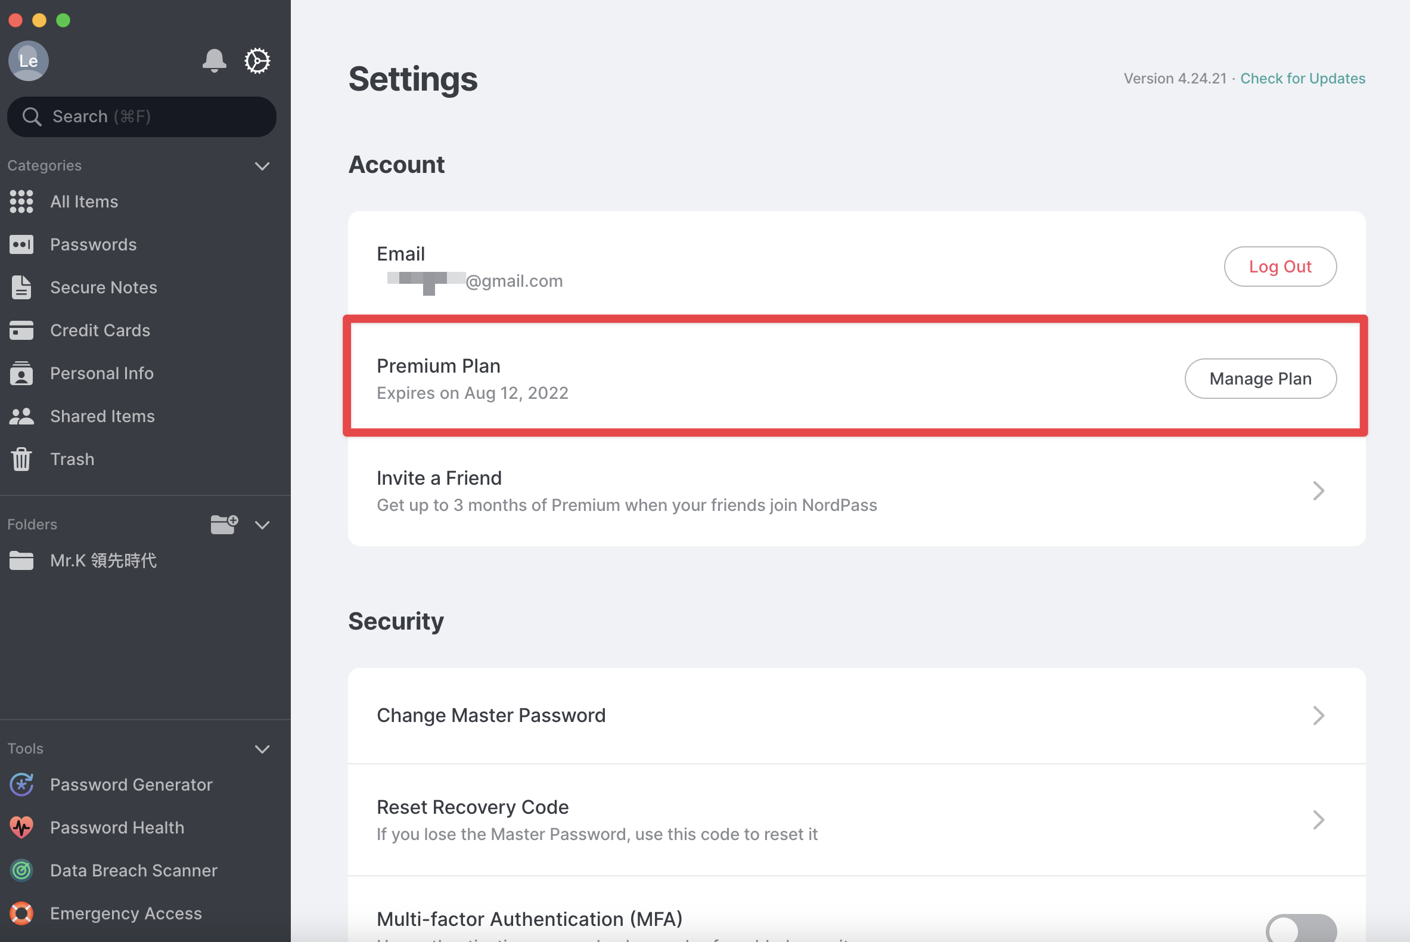This screenshot has height=942, width=1410.
Task: Collapse the Categories section
Action: pyautogui.click(x=262, y=166)
